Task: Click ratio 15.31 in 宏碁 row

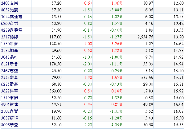Action: [x=179, y=77]
